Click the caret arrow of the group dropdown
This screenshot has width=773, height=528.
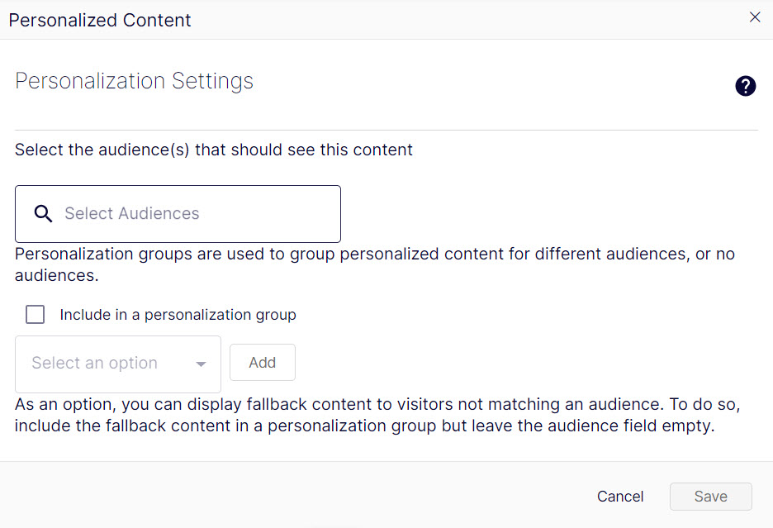(201, 364)
